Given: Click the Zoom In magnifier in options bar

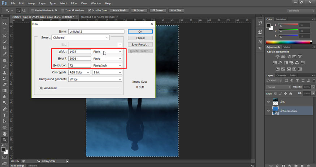Looking at the screenshot, I should point(18,10).
